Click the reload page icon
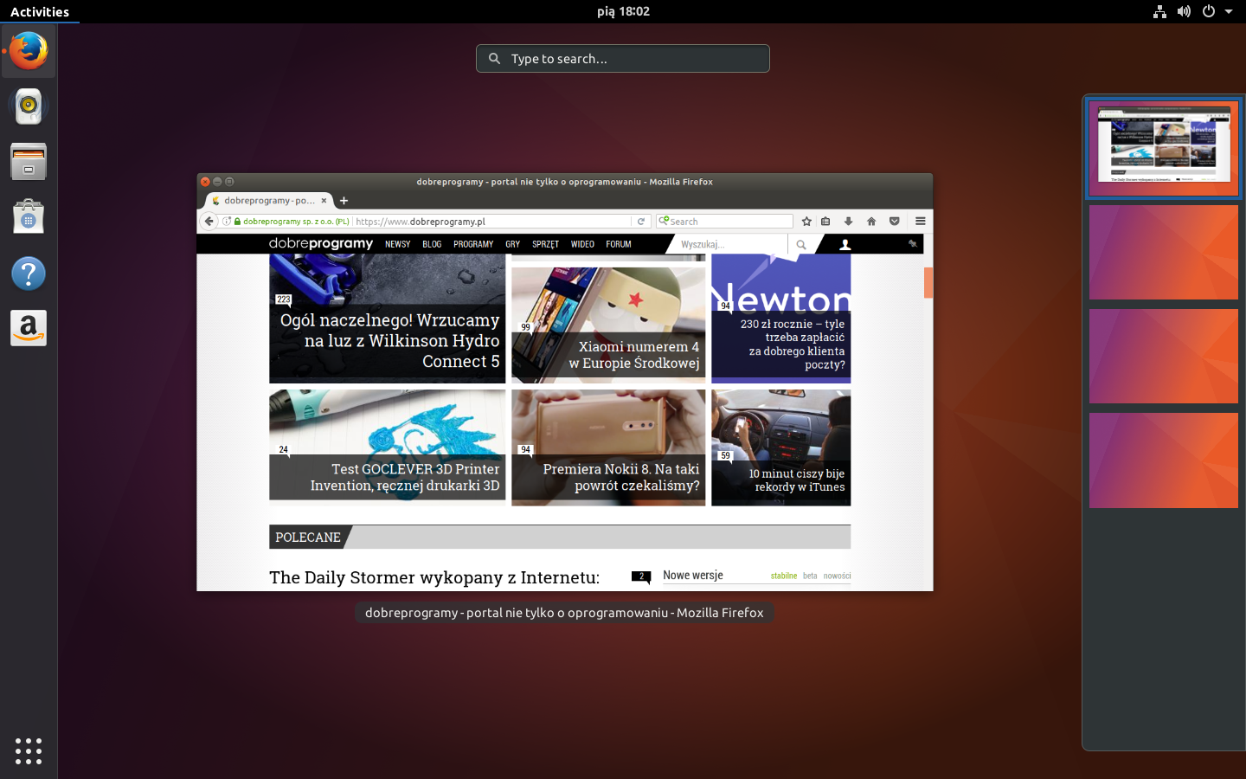This screenshot has width=1246, height=779. point(641,222)
